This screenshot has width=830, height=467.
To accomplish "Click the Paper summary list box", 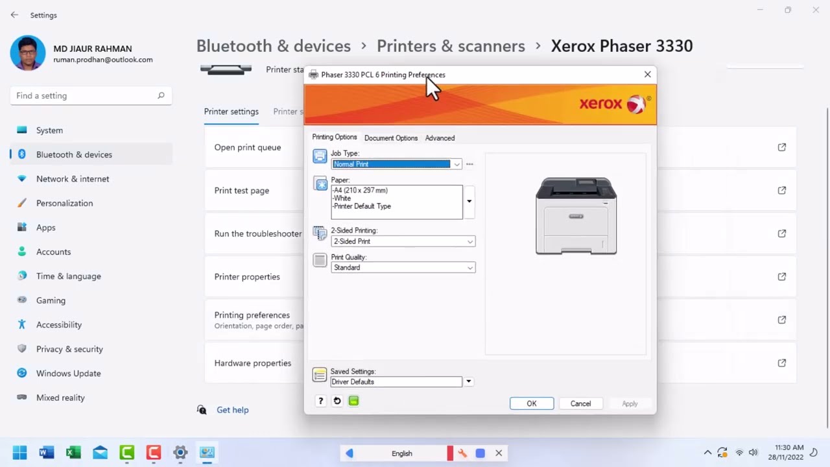I will tap(397, 202).
